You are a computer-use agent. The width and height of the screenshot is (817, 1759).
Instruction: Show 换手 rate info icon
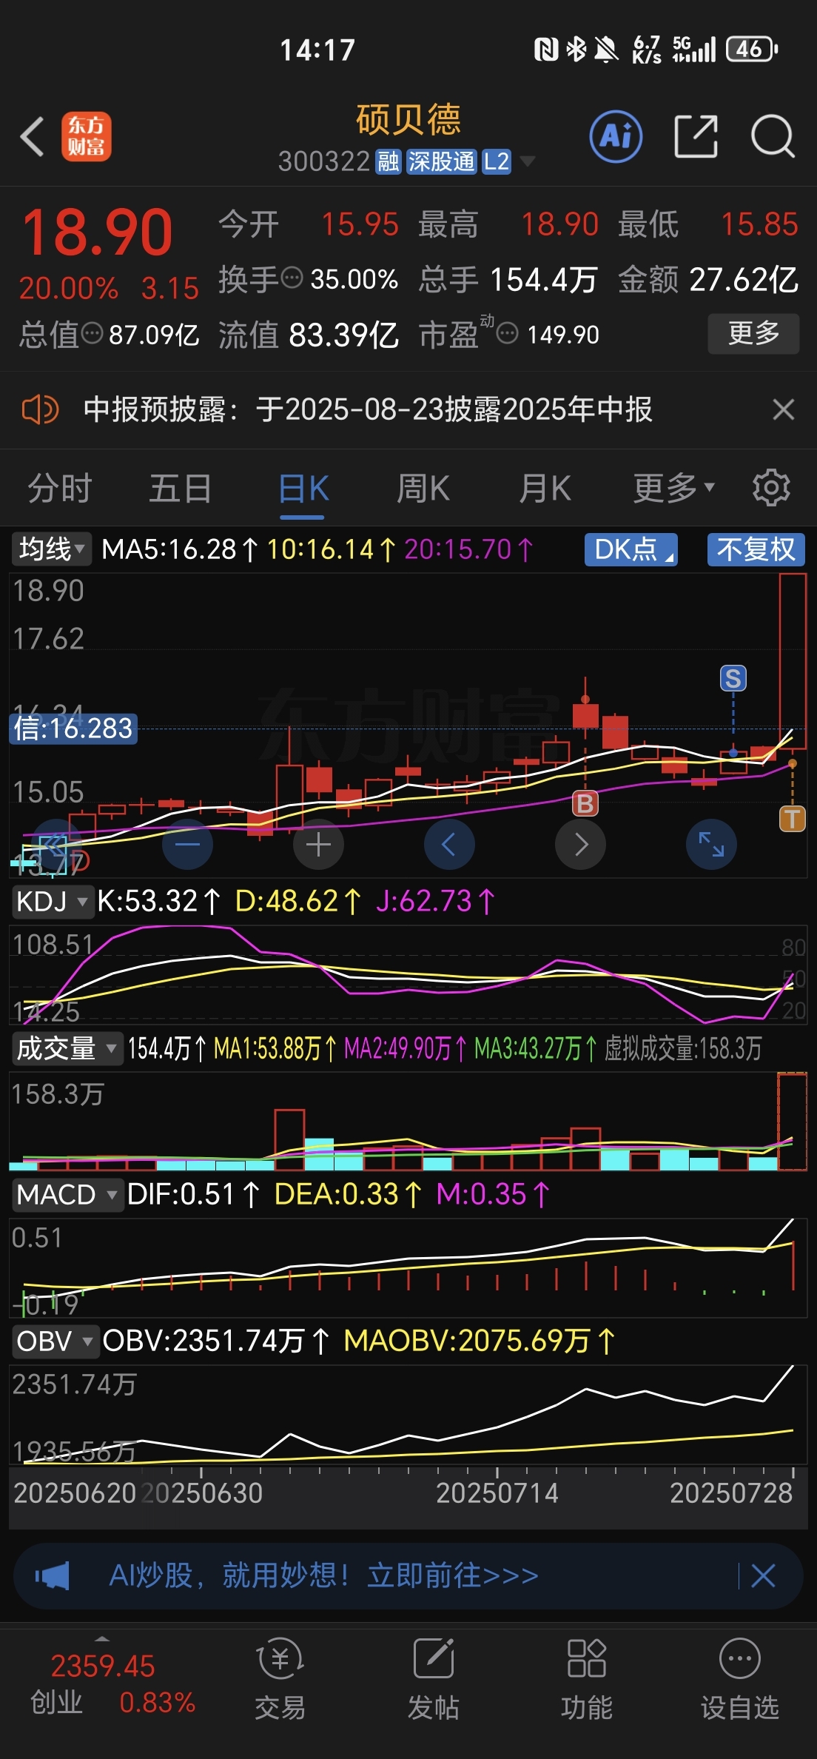click(x=293, y=278)
